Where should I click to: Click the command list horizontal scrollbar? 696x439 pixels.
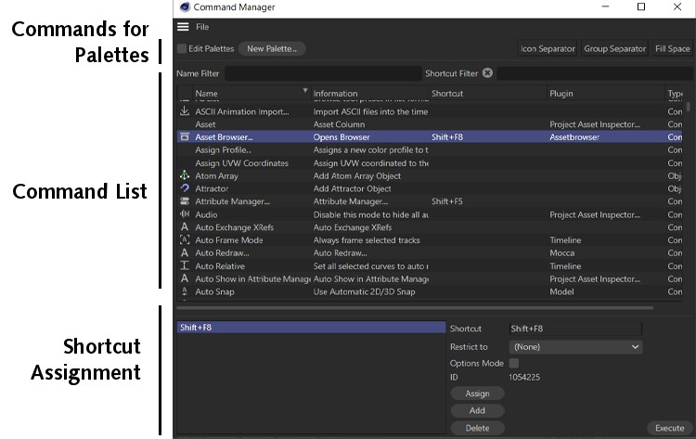point(415,307)
